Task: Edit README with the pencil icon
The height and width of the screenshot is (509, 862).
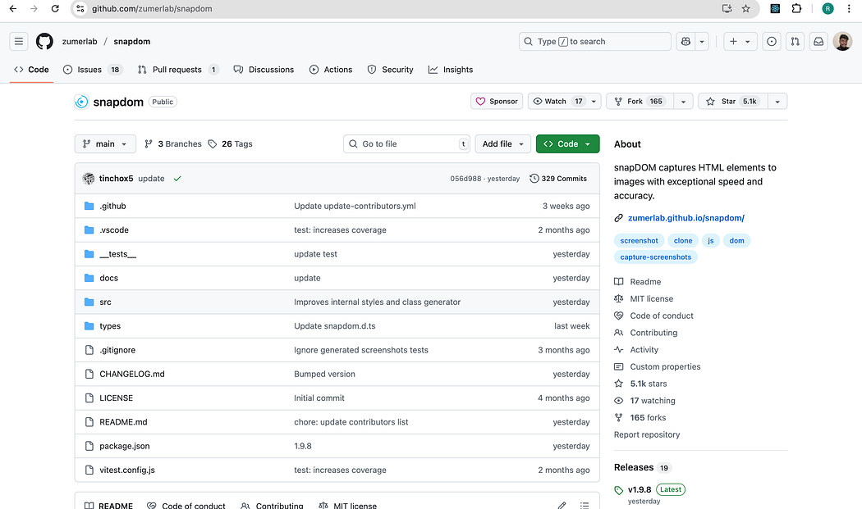Action: point(562,505)
